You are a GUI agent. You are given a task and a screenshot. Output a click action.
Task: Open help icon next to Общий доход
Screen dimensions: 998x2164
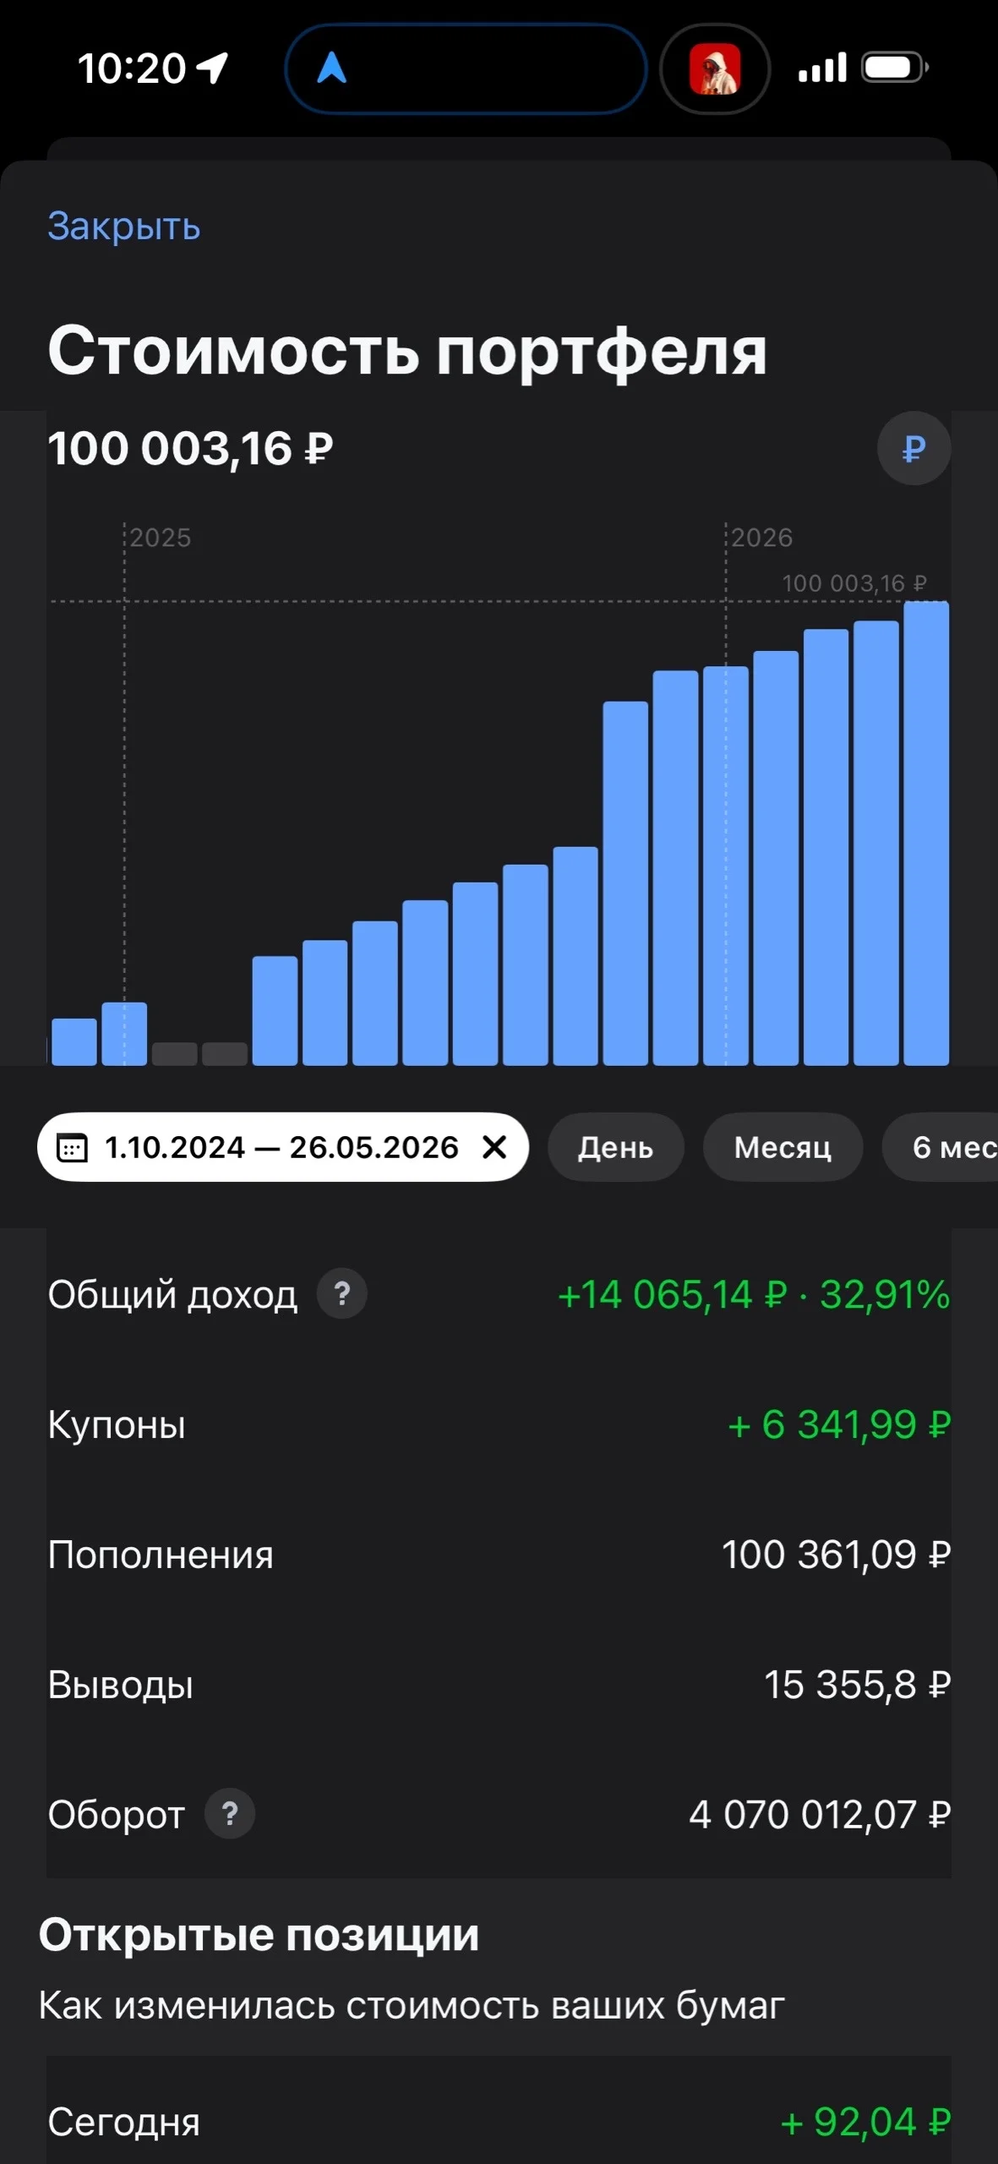pos(341,1293)
